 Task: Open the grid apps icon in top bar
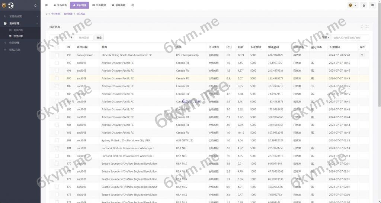132,5
